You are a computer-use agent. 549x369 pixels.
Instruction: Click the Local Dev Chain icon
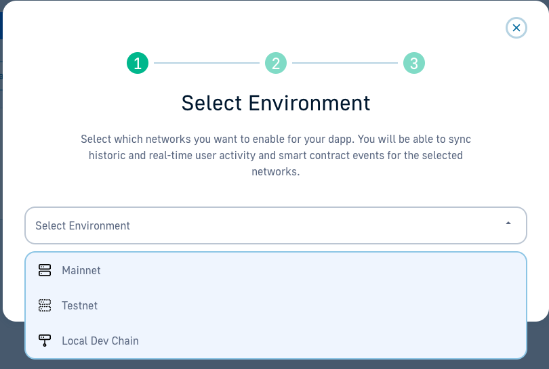45,341
